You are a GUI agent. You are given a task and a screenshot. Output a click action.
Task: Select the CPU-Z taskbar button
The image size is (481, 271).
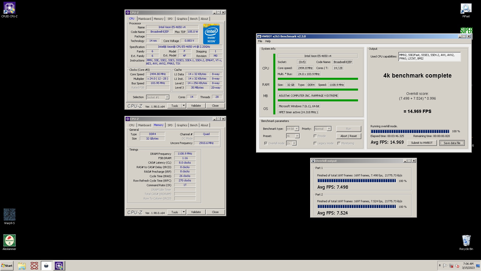pyautogui.click(x=59, y=266)
